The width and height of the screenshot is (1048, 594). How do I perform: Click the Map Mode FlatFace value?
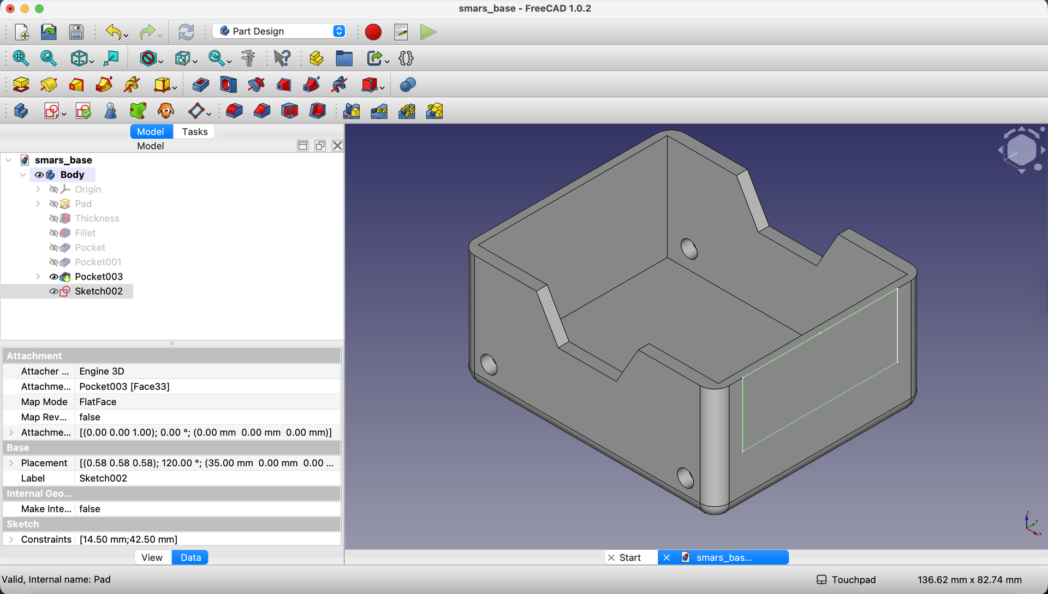[x=207, y=402]
